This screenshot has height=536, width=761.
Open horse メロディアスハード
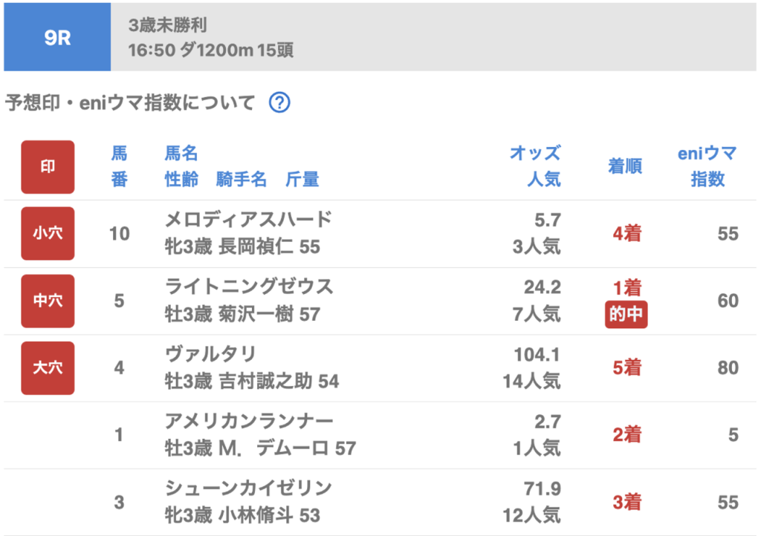click(248, 220)
